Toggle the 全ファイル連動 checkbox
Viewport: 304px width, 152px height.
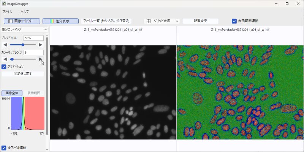[x=4, y=147]
